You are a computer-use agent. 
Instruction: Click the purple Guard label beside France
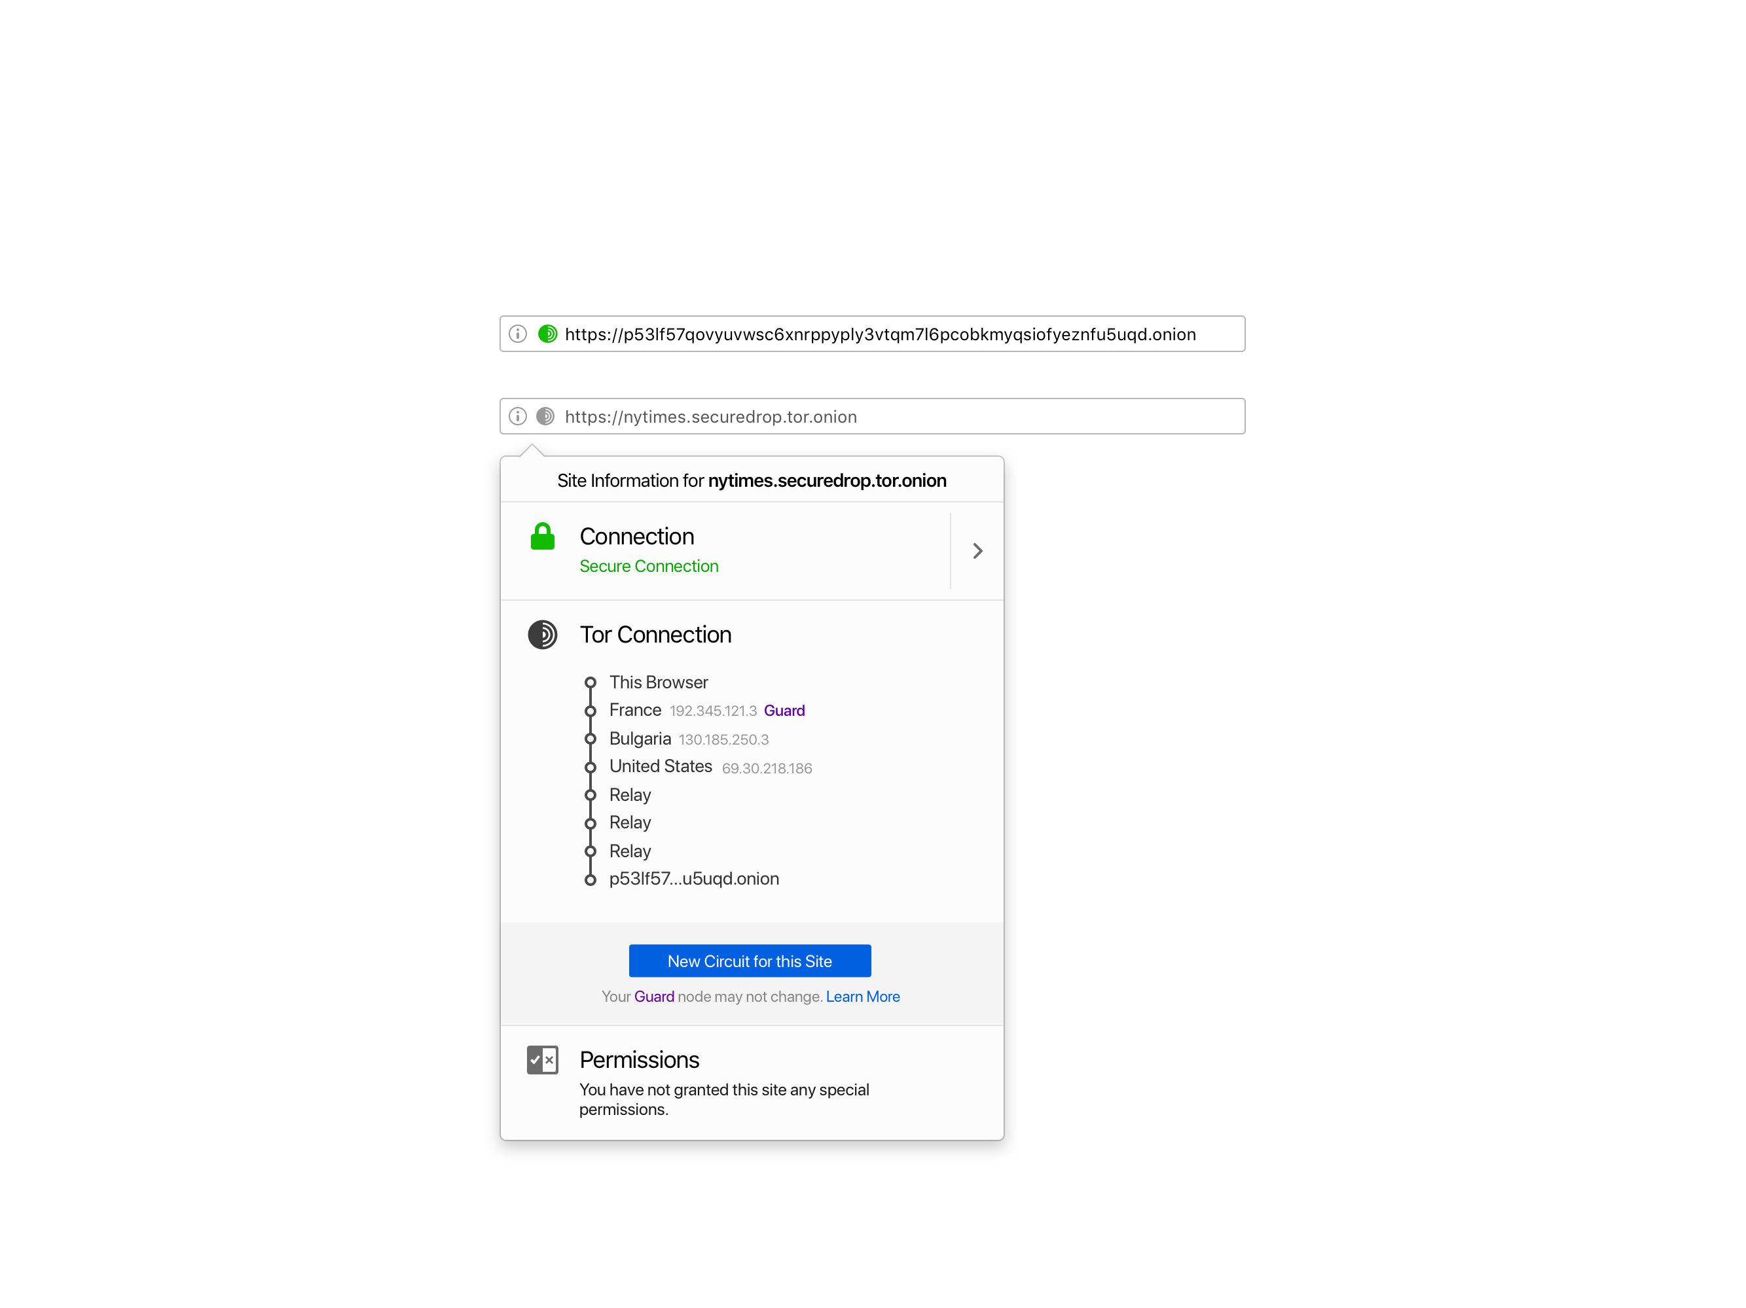click(784, 711)
